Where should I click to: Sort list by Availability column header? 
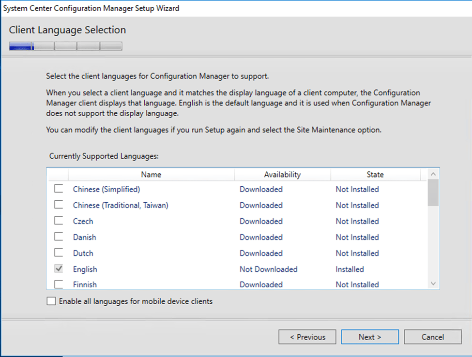(x=282, y=175)
